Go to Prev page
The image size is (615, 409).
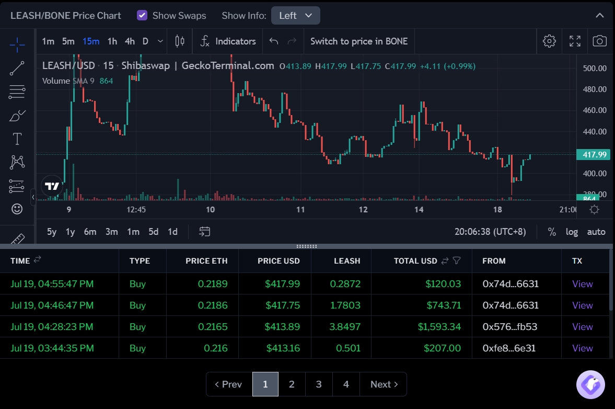tap(229, 384)
